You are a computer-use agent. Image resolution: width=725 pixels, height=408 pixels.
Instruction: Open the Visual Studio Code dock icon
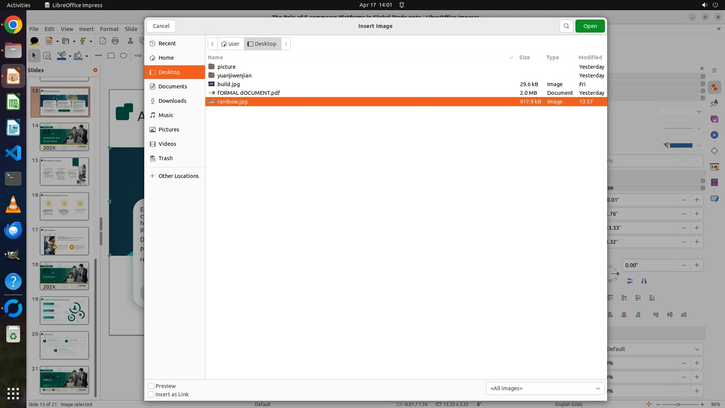13,153
